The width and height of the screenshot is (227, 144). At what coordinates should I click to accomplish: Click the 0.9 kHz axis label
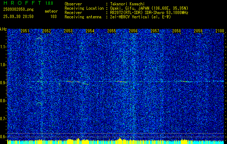[x=3, y=83]
